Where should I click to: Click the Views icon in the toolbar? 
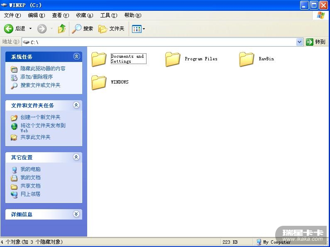(x=137, y=29)
